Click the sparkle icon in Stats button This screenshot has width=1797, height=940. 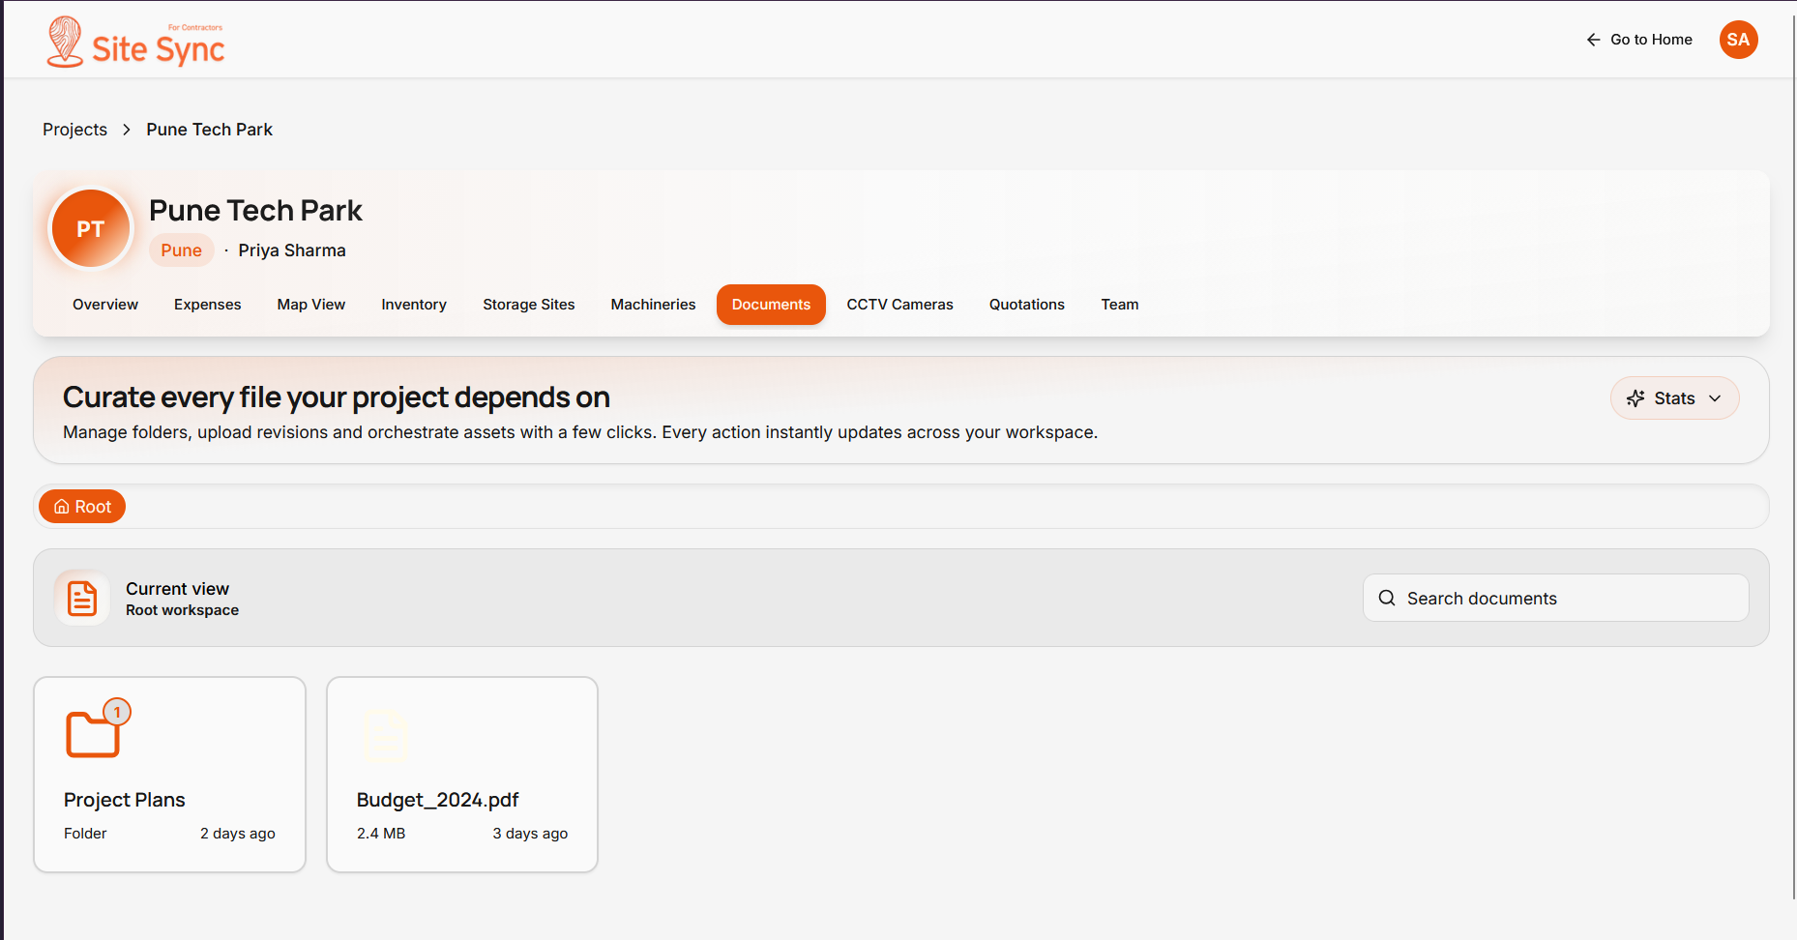point(1635,398)
